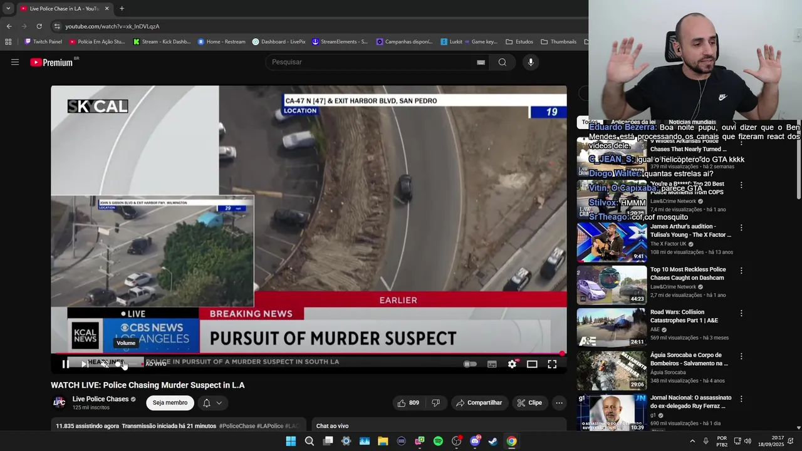
Task: Open the Polícia Em Ação Stu... bookmark
Action: (x=97, y=42)
